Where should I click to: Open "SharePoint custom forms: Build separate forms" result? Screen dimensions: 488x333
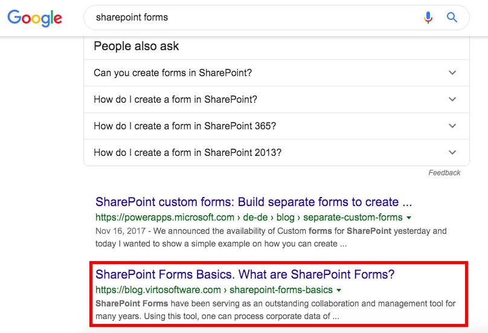[x=254, y=202]
